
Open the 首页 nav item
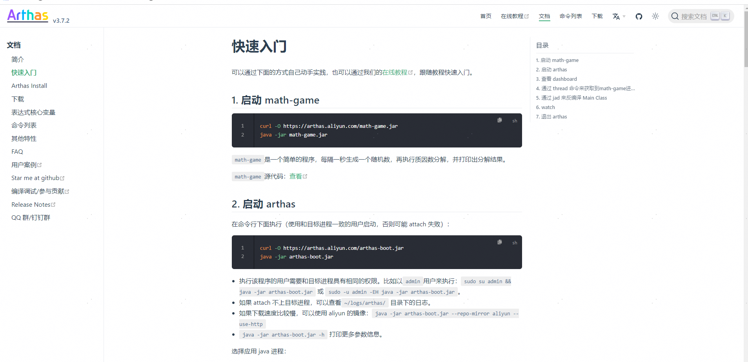pos(486,16)
